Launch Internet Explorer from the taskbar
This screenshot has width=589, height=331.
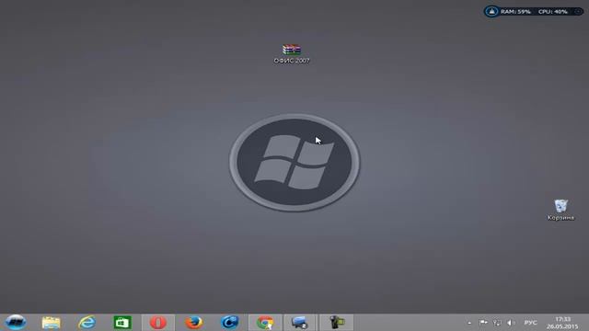coord(87,323)
